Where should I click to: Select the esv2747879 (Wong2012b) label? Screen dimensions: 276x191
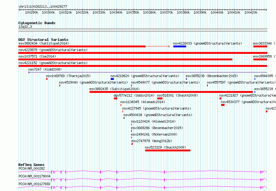tap(152, 141)
